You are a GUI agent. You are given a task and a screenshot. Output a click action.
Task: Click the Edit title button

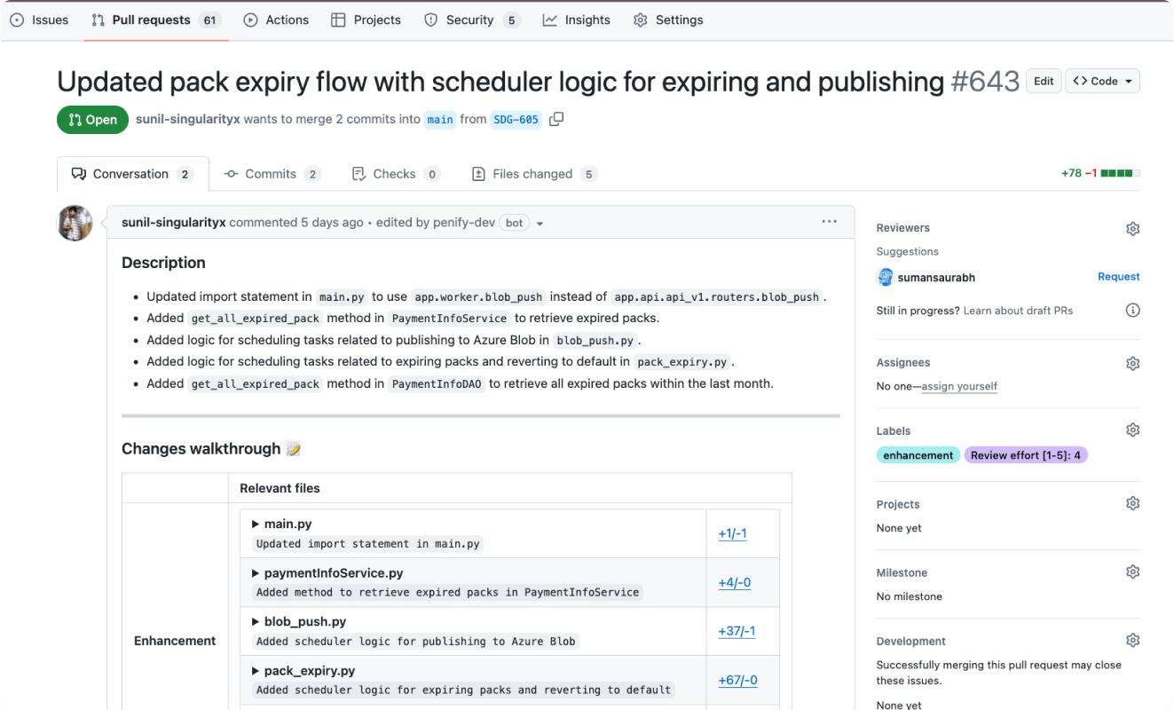click(x=1044, y=81)
